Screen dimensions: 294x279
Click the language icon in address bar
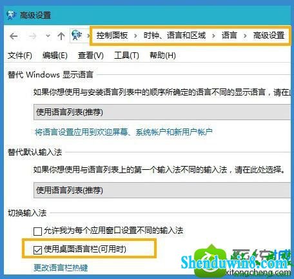[77, 36]
